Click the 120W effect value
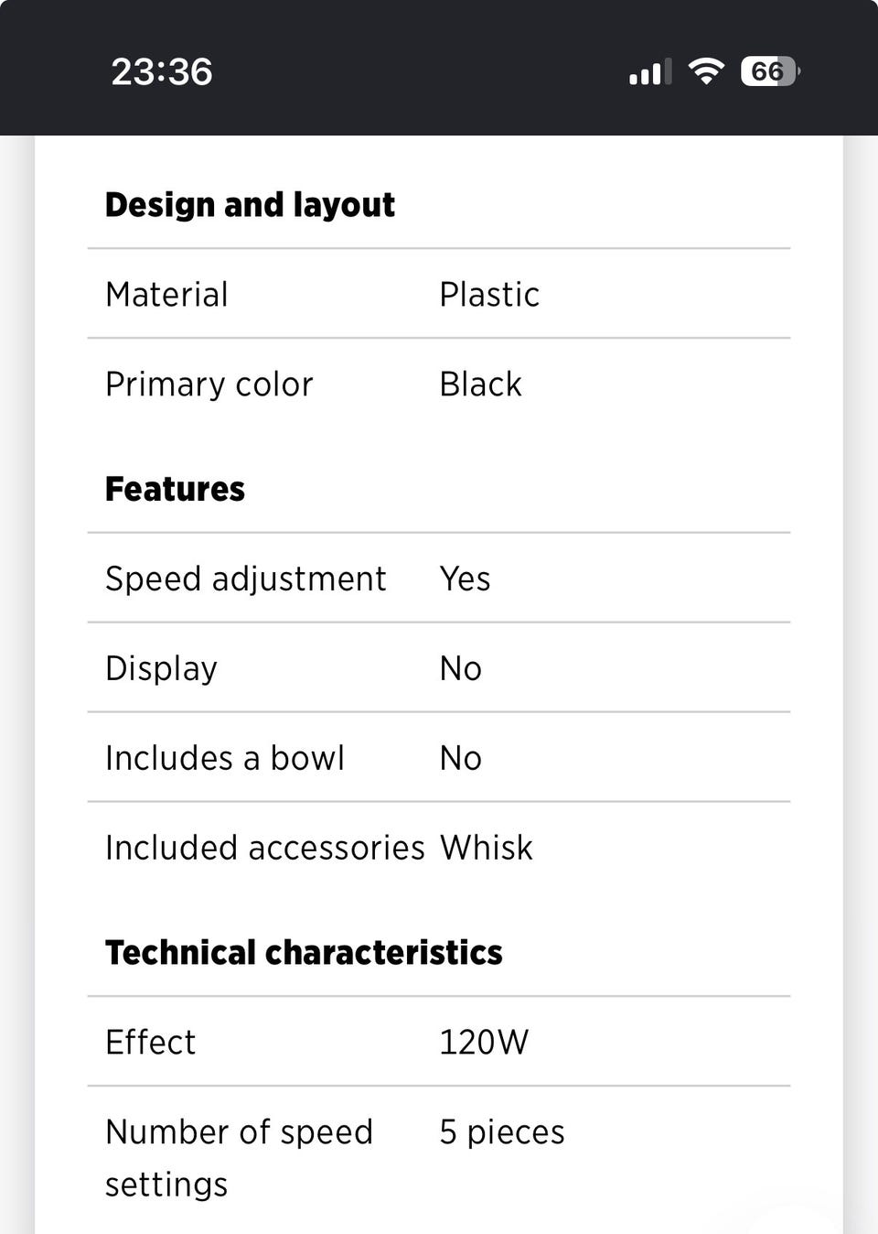Image resolution: width=878 pixels, height=1234 pixels. 484,1042
